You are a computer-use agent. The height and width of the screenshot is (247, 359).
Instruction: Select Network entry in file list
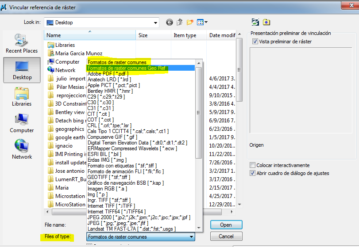click(62, 70)
